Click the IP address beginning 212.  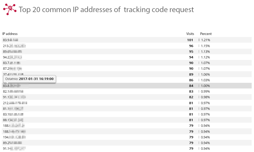coord(15,103)
